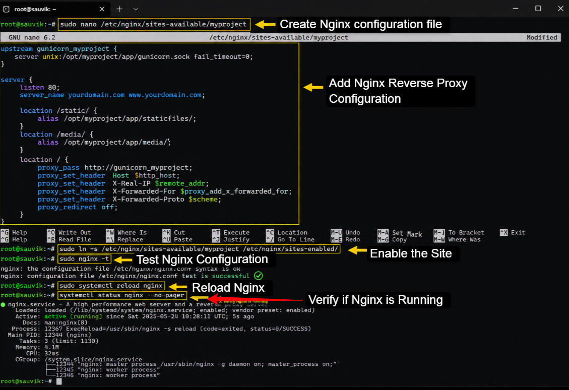This screenshot has width=569, height=390.
Task: Click the 'Host $http_host' header line
Action: click(108, 175)
